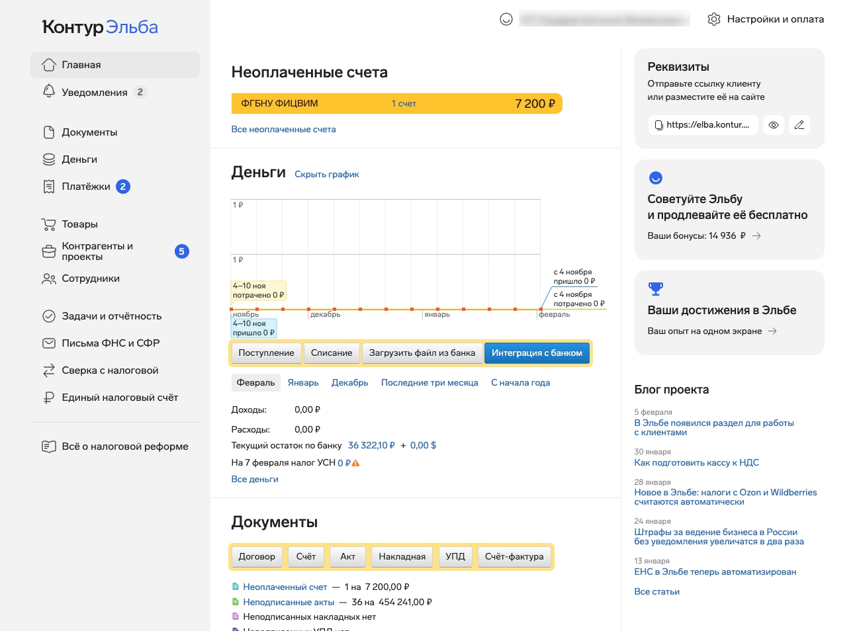Expand the yellow ФГБНУ ФИЦВИМ invoice row
The height and width of the screenshot is (631, 859).
(x=396, y=104)
